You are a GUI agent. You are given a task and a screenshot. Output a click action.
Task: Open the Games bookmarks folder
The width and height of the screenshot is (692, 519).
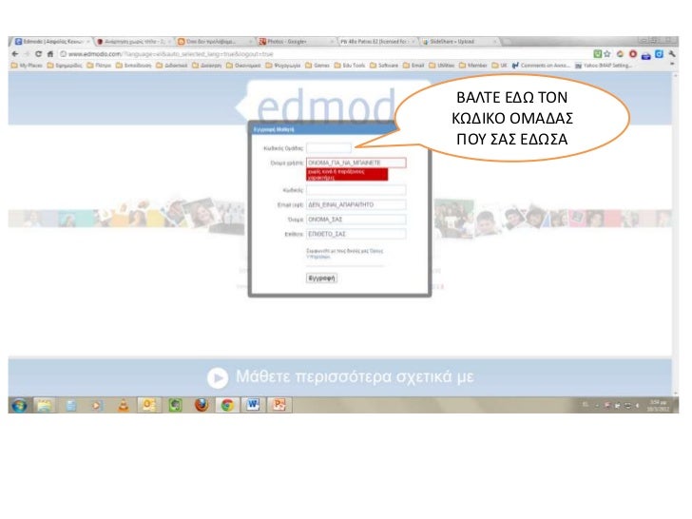(317, 66)
